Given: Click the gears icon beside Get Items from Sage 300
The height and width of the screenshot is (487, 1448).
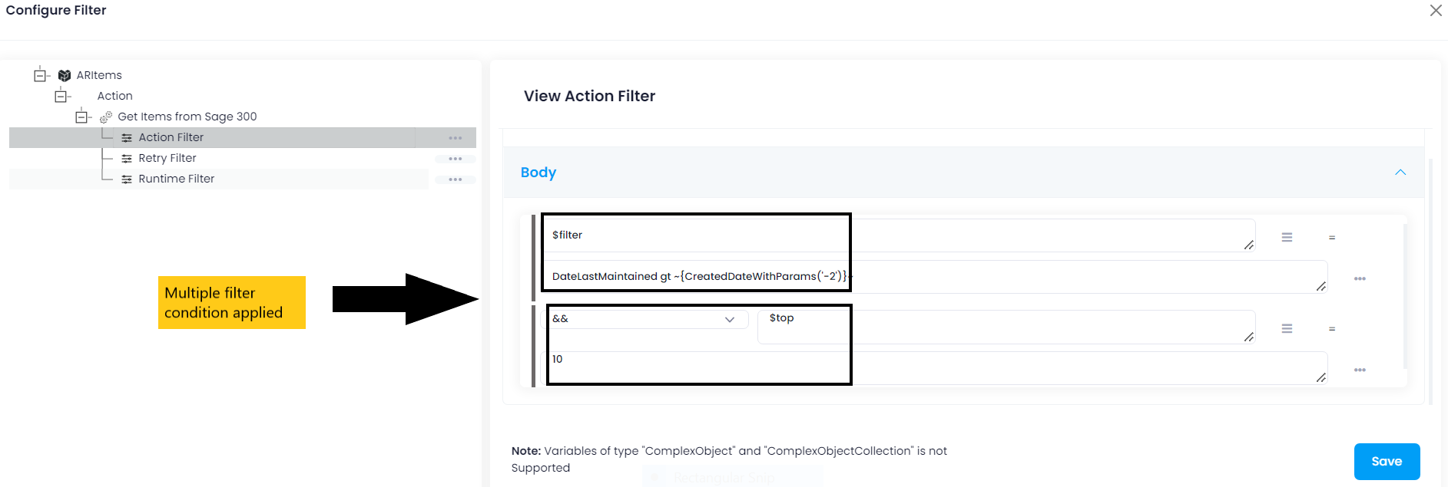Looking at the screenshot, I should 108,116.
